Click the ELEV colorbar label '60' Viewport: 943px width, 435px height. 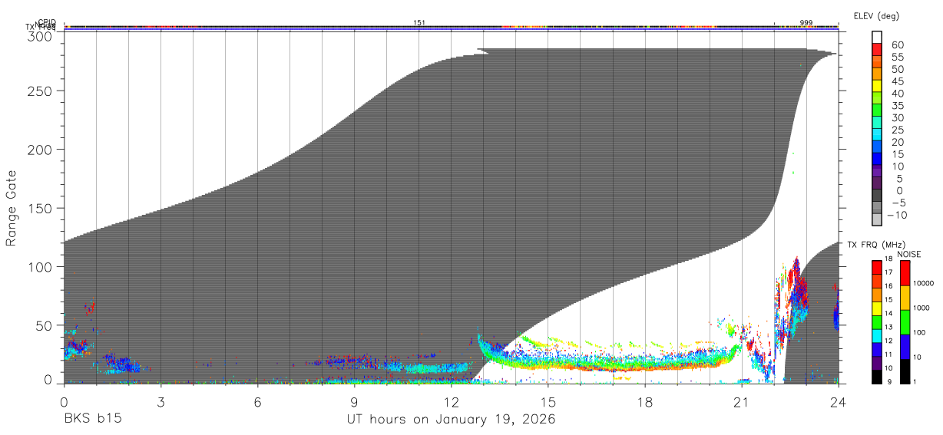898,44
